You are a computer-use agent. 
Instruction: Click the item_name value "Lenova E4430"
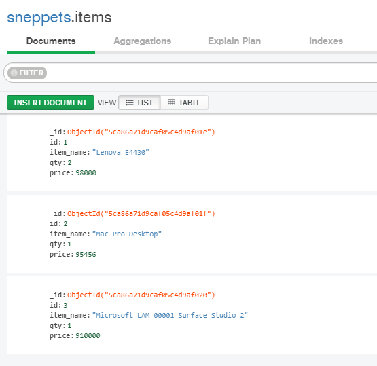pyautogui.click(x=121, y=152)
